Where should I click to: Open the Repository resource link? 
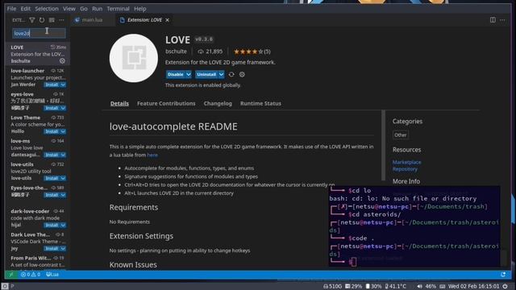405,169
